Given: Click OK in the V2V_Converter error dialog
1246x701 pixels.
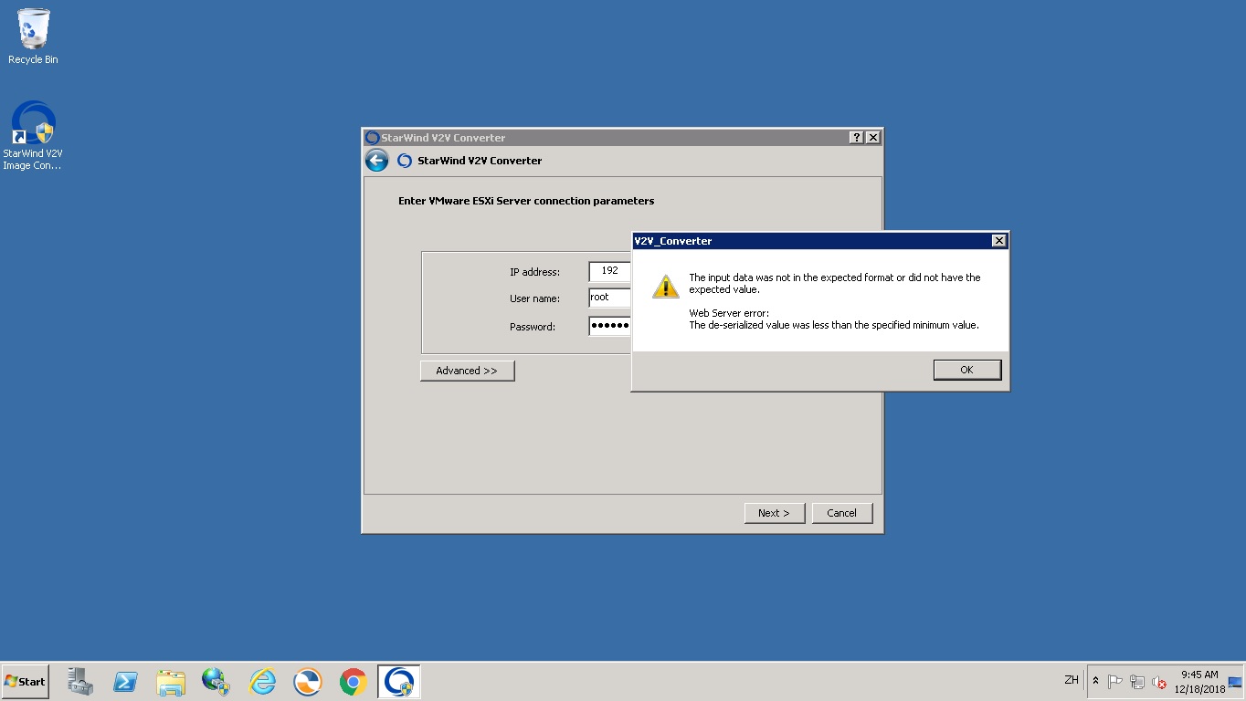Looking at the screenshot, I should point(967,370).
